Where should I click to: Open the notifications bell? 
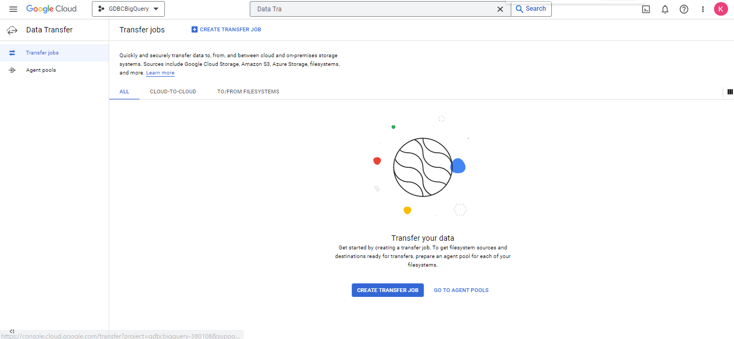(665, 9)
